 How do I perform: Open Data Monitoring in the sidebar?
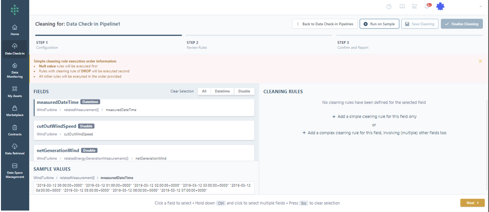pyautogui.click(x=14, y=70)
